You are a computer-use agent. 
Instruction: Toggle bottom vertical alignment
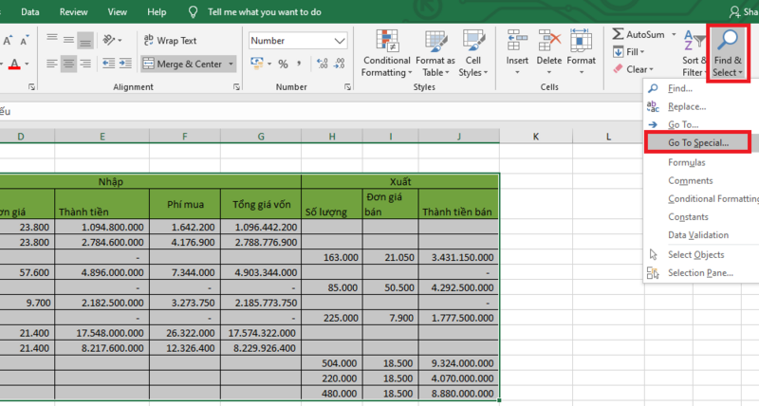pos(85,41)
